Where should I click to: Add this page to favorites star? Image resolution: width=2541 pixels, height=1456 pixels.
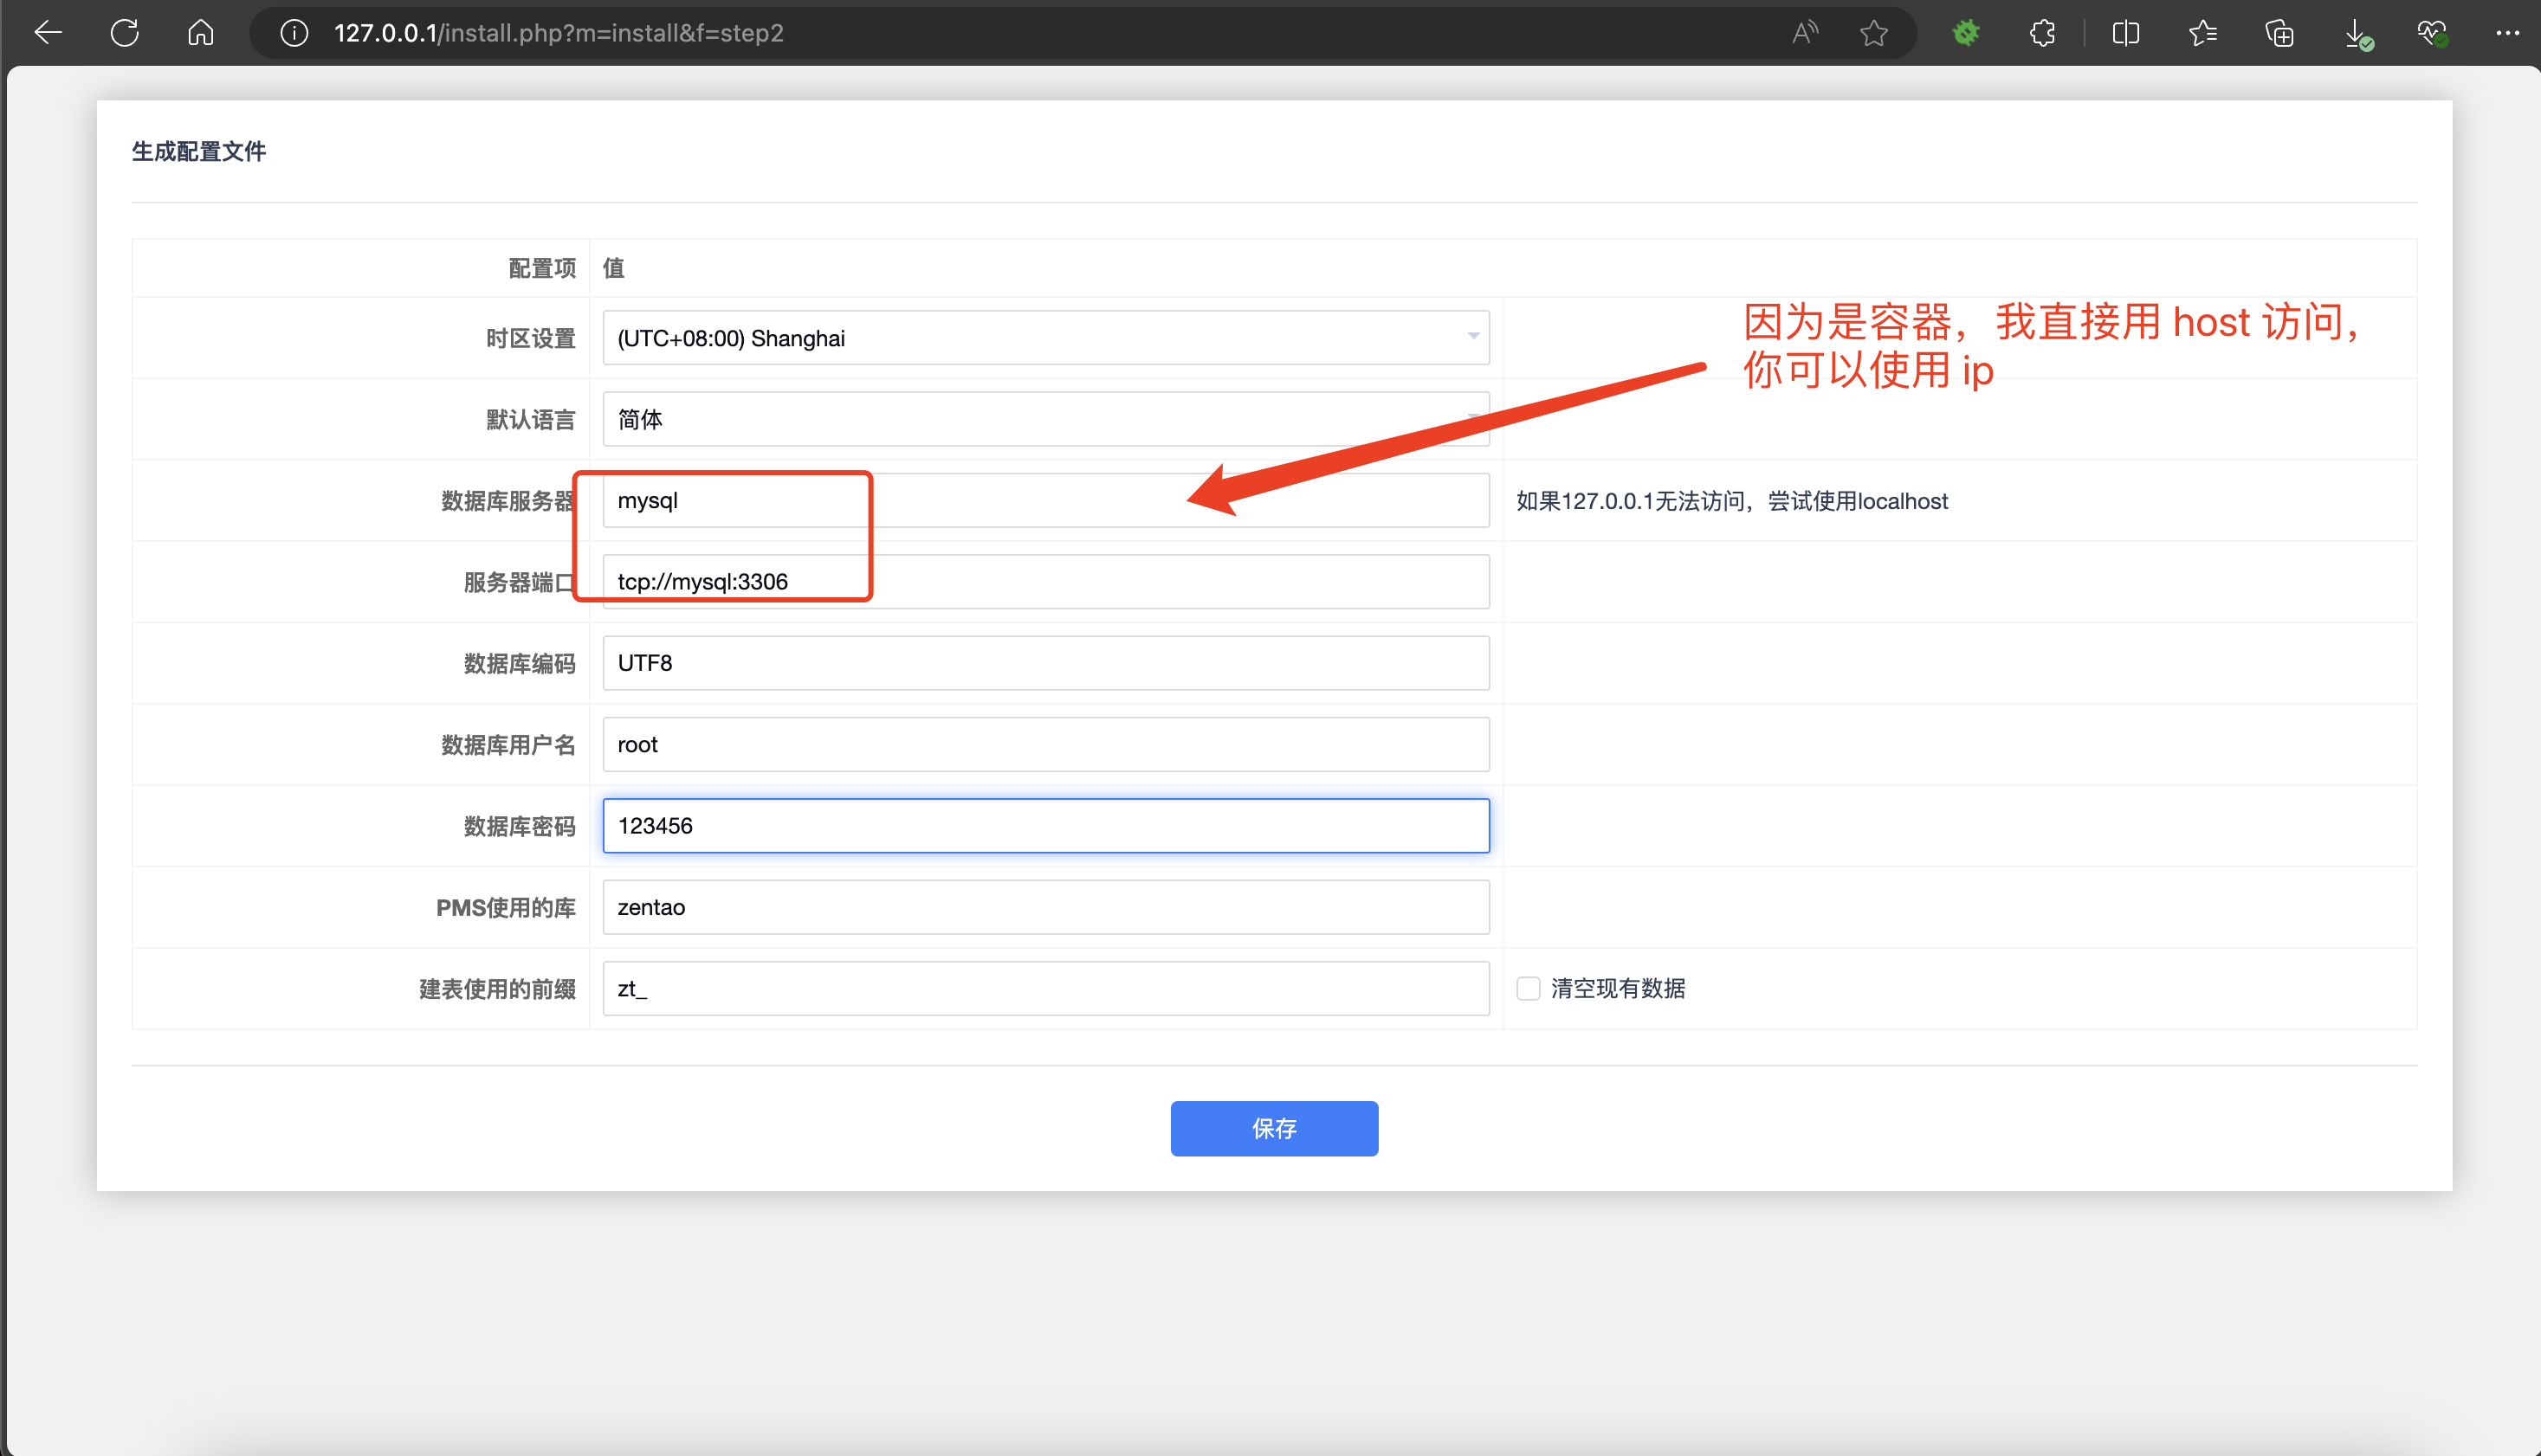(x=1872, y=33)
